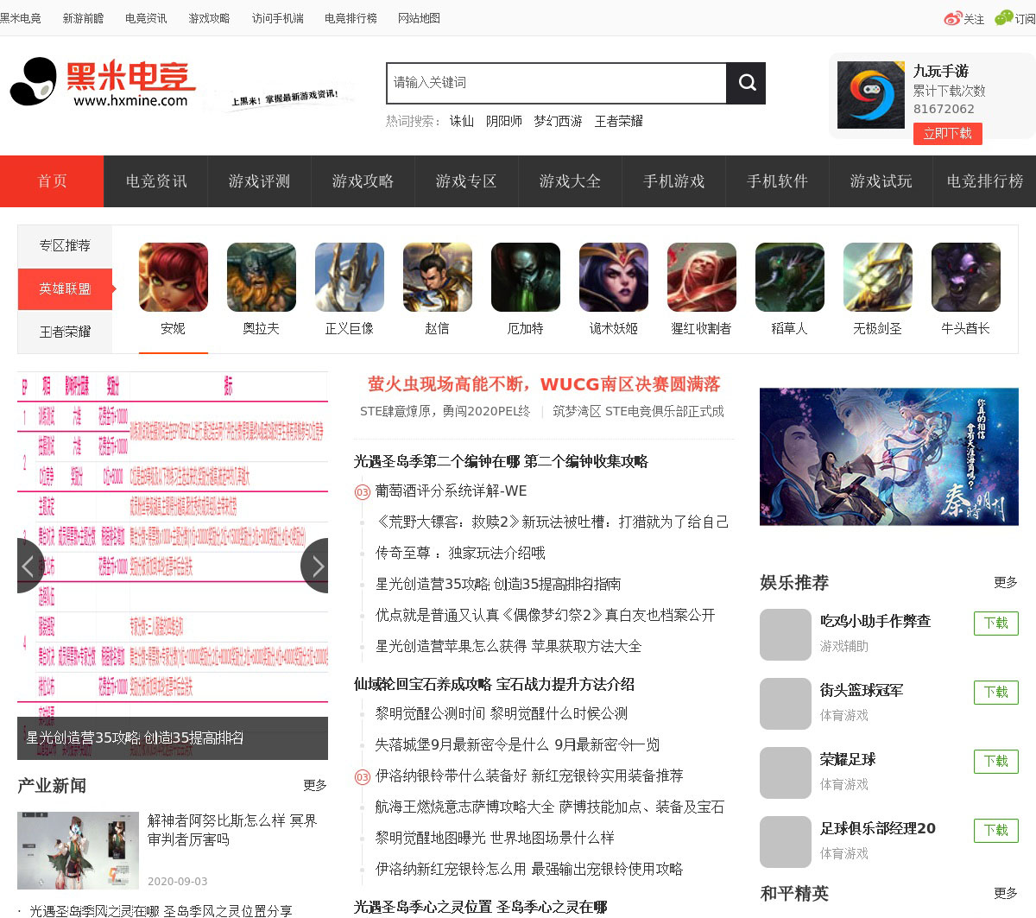The image size is (1036, 918).
Task: Open the 游戏攻略 main navigation tab
Action: pyautogui.click(x=363, y=181)
